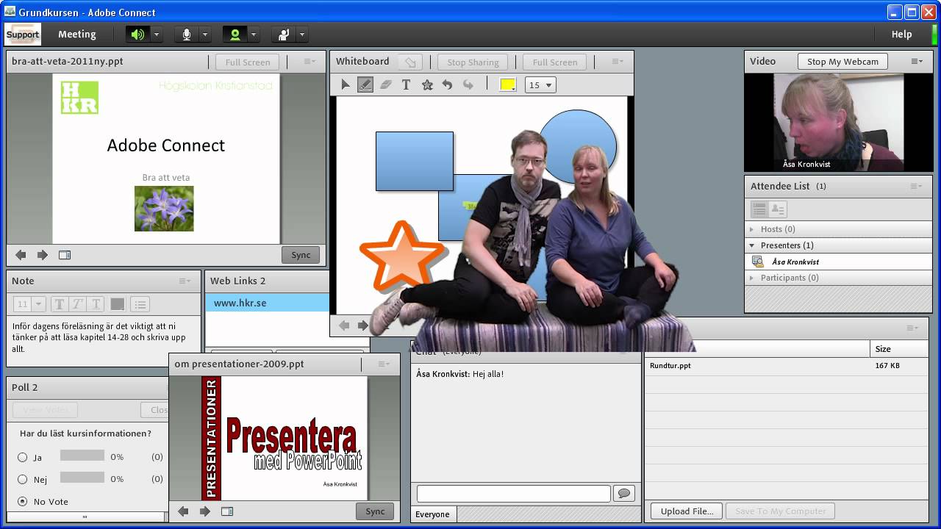Click Stop Sharing on Whiteboard pod
This screenshot has width=941, height=529.
click(473, 62)
